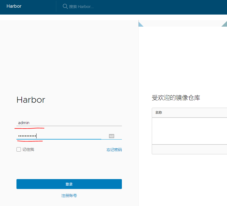Open the virtual keyboard icon in the password field
This screenshot has height=206, width=227.
pyautogui.click(x=111, y=136)
